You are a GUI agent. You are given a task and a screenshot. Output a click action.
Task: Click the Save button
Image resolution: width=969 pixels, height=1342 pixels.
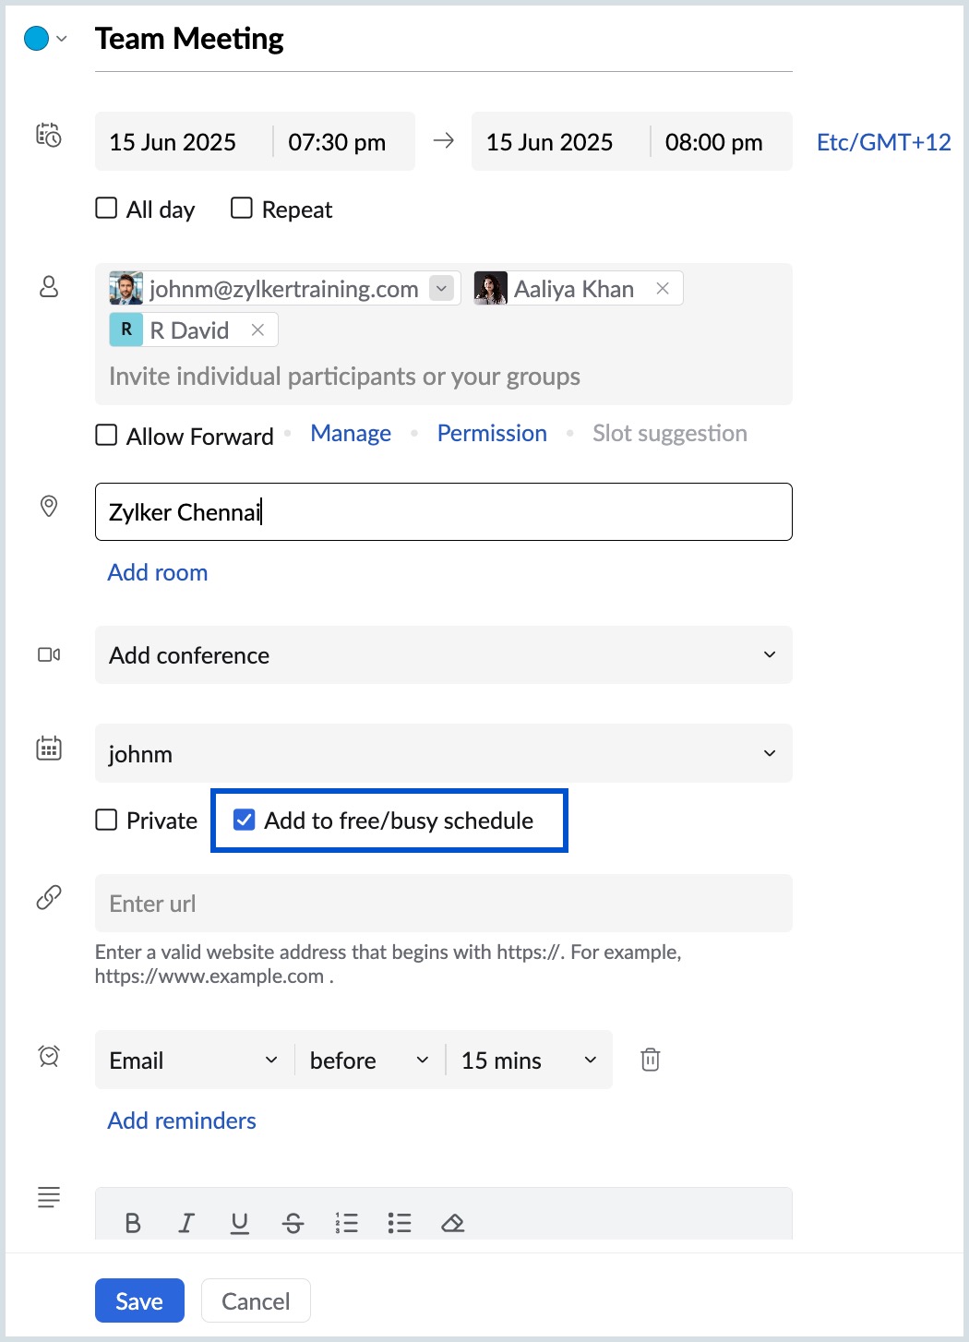coord(139,1300)
